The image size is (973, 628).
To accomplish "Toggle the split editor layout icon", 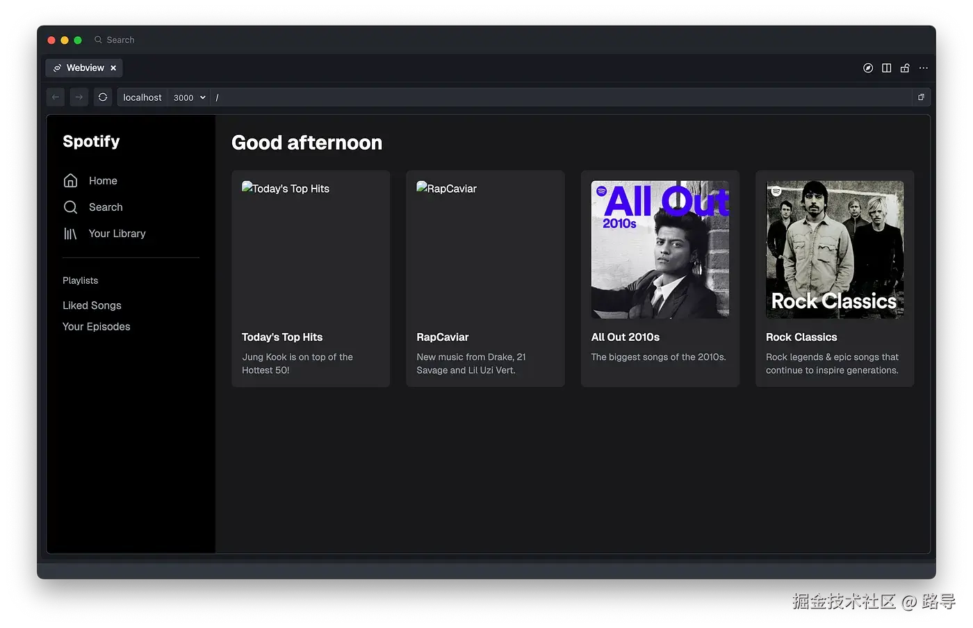I will point(887,68).
